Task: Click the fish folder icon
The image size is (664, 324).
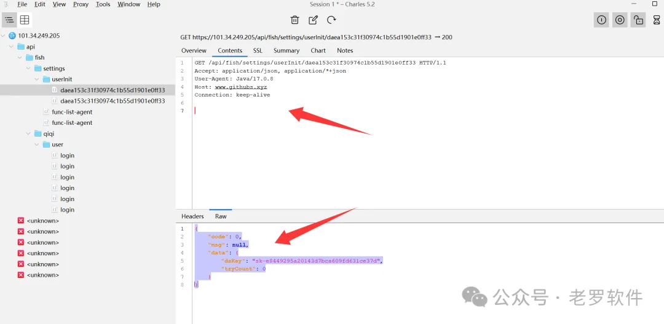Action: (x=30, y=58)
